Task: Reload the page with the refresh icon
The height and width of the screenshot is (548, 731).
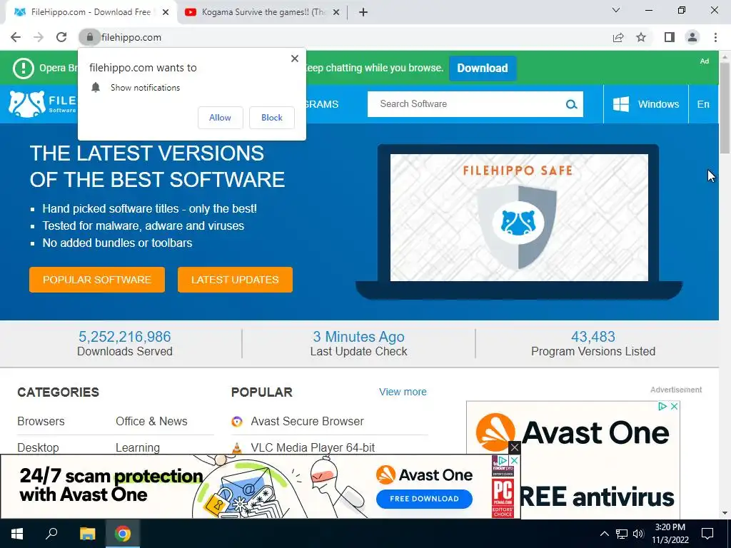Action: coord(61,37)
